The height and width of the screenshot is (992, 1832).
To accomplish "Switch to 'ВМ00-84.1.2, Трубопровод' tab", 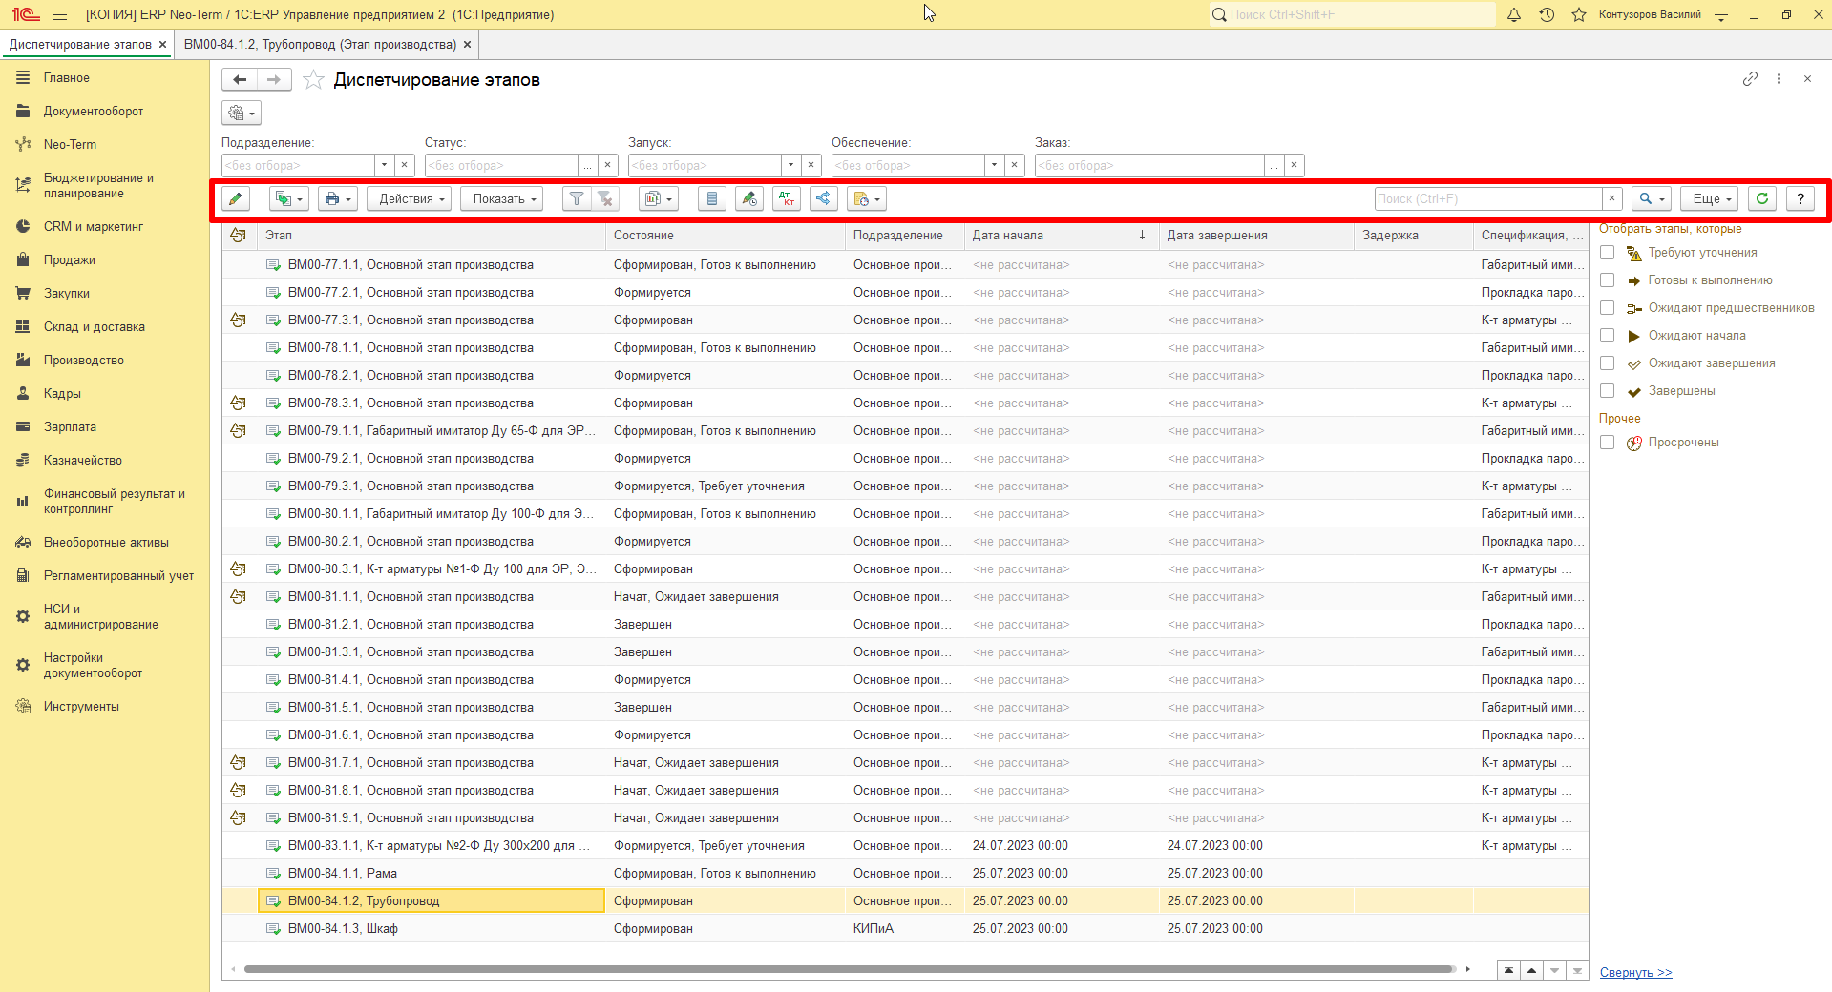I will tap(321, 45).
